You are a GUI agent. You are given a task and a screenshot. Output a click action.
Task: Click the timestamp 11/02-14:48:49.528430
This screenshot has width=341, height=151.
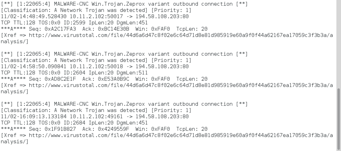click(34, 16)
